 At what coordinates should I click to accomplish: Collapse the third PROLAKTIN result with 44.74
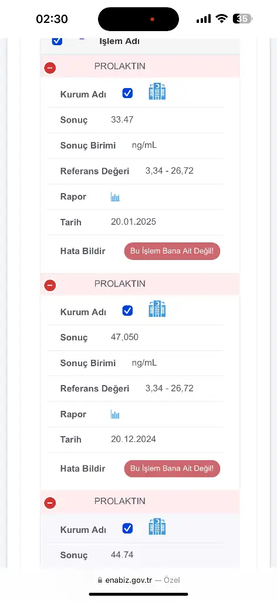[50, 503]
